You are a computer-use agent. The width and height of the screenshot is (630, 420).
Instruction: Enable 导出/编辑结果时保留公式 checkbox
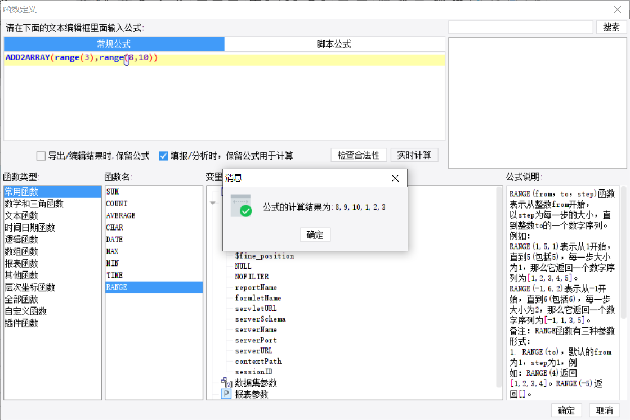[41, 156]
